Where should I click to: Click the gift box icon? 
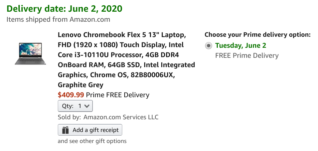click(x=65, y=130)
